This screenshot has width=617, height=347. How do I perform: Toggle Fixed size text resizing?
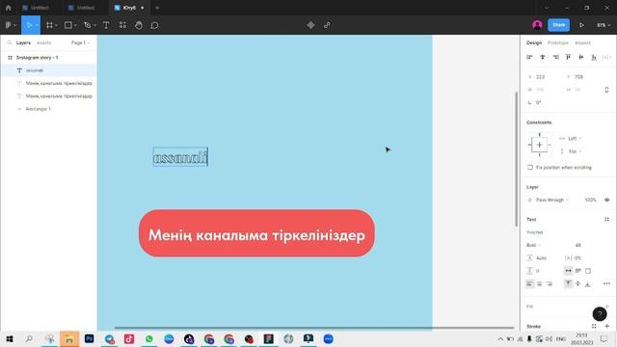[x=588, y=271]
